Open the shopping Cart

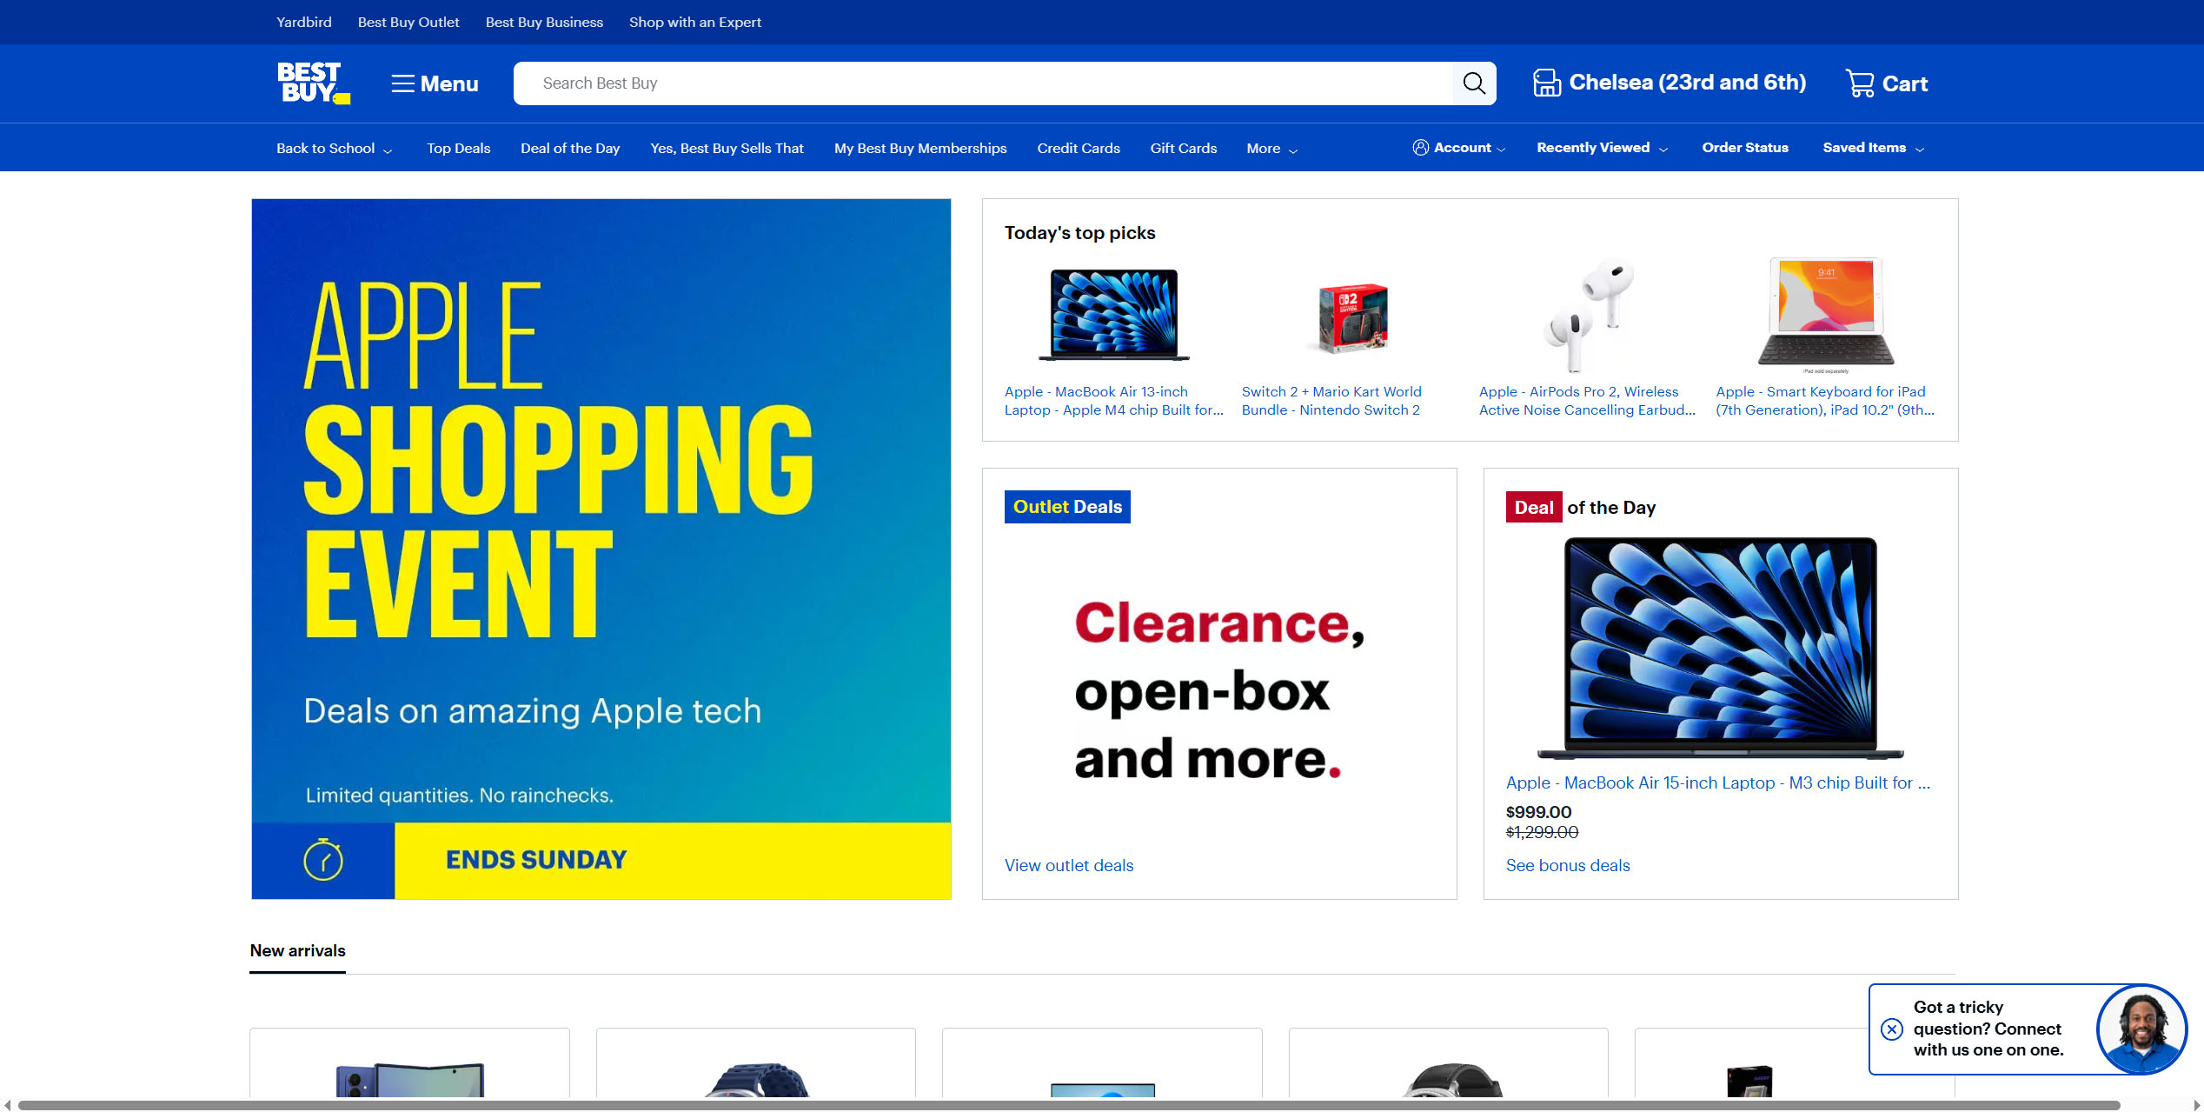tap(1886, 83)
